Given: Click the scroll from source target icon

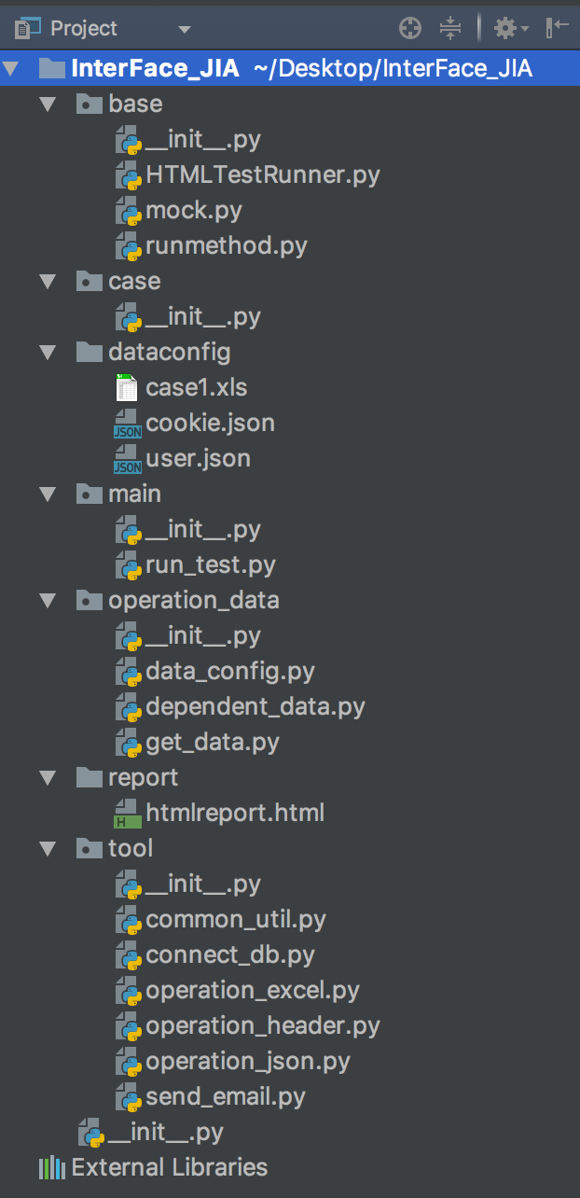Looking at the screenshot, I should pyautogui.click(x=410, y=29).
